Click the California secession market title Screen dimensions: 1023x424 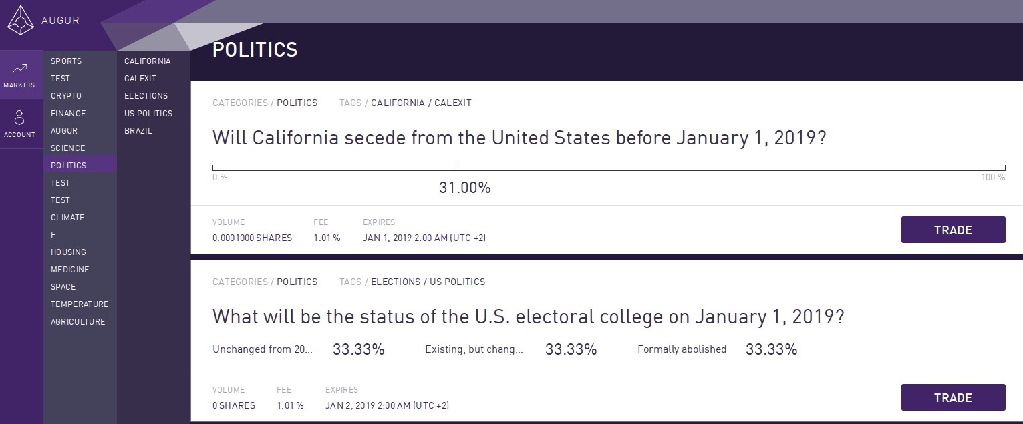519,138
